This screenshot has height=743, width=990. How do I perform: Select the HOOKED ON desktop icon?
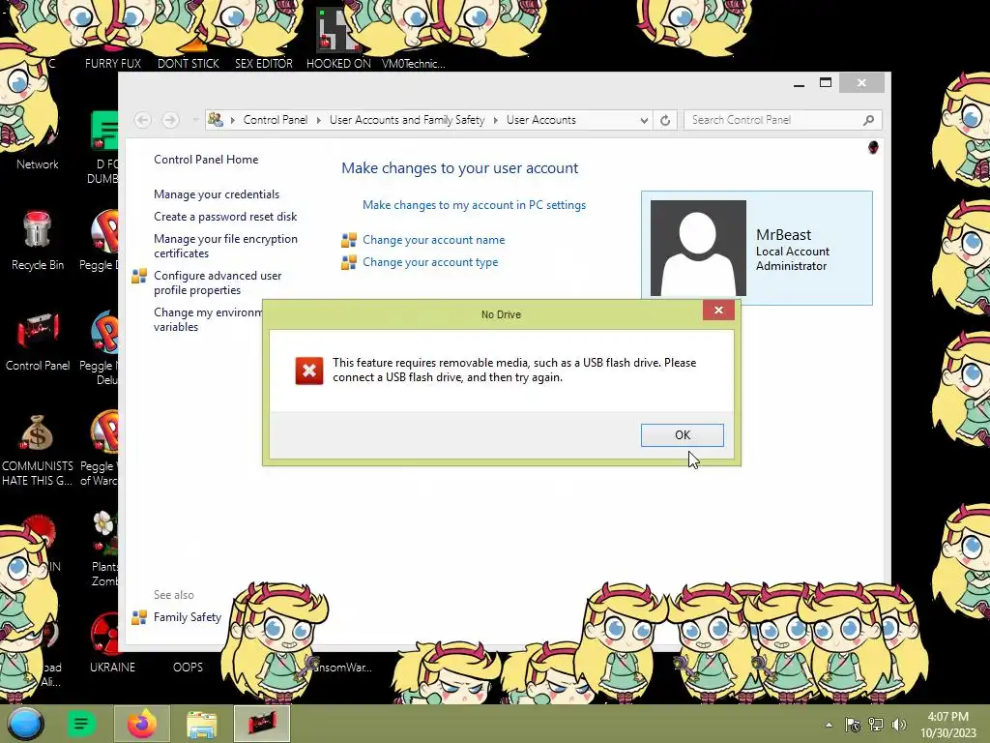click(x=338, y=38)
